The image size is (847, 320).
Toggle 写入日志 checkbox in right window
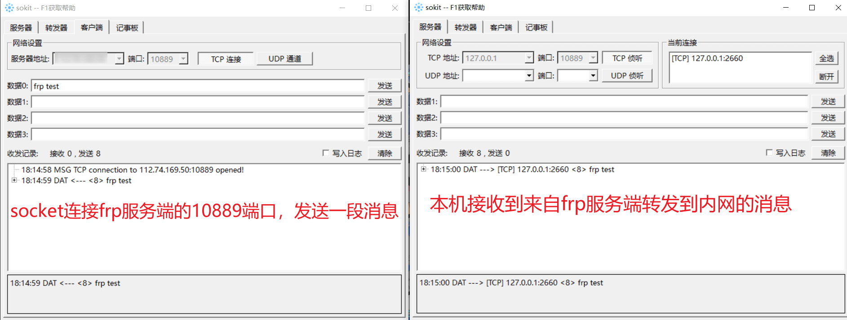tap(769, 153)
